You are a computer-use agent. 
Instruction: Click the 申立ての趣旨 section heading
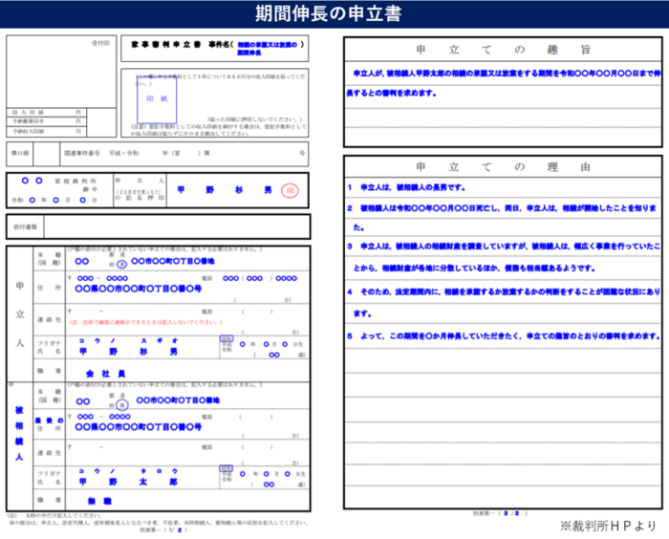click(x=503, y=50)
